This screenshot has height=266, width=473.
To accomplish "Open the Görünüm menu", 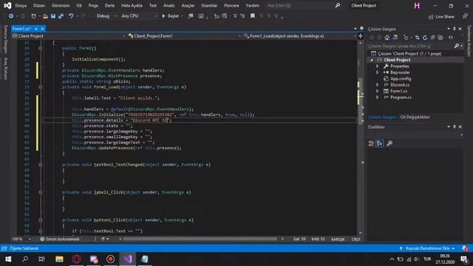I will pos(61,5).
